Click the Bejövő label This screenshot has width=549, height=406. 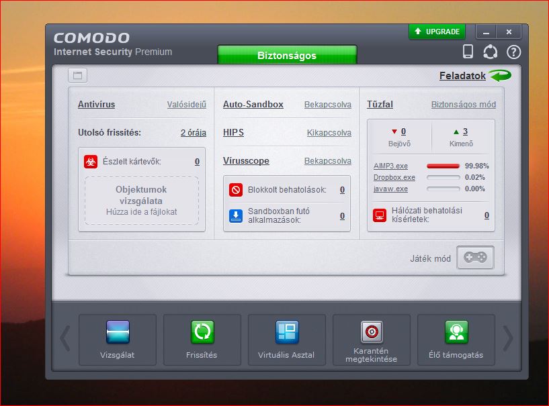(399, 144)
